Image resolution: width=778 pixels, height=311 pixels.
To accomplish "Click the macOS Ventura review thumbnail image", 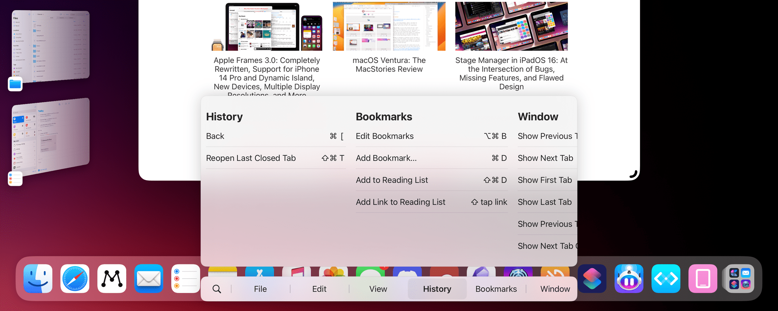I will tap(389, 26).
